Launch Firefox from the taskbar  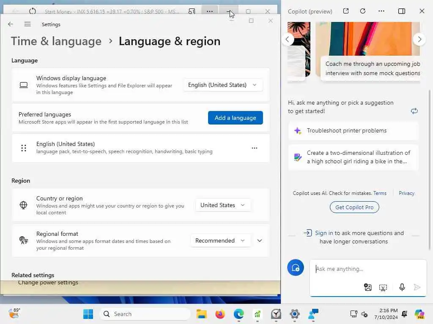(x=220, y=314)
